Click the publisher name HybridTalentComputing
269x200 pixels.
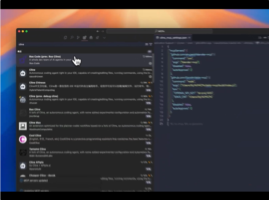click(42, 90)
